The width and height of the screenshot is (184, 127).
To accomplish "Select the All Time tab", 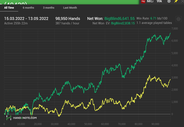I will (x=9, y=8).
